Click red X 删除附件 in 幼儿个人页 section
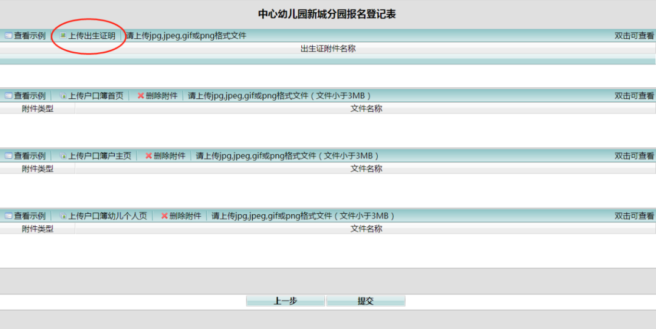656x329 pixels. click(165, 216)
